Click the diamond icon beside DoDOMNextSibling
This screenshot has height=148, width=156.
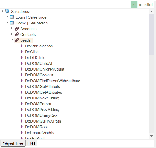(22, 98)
